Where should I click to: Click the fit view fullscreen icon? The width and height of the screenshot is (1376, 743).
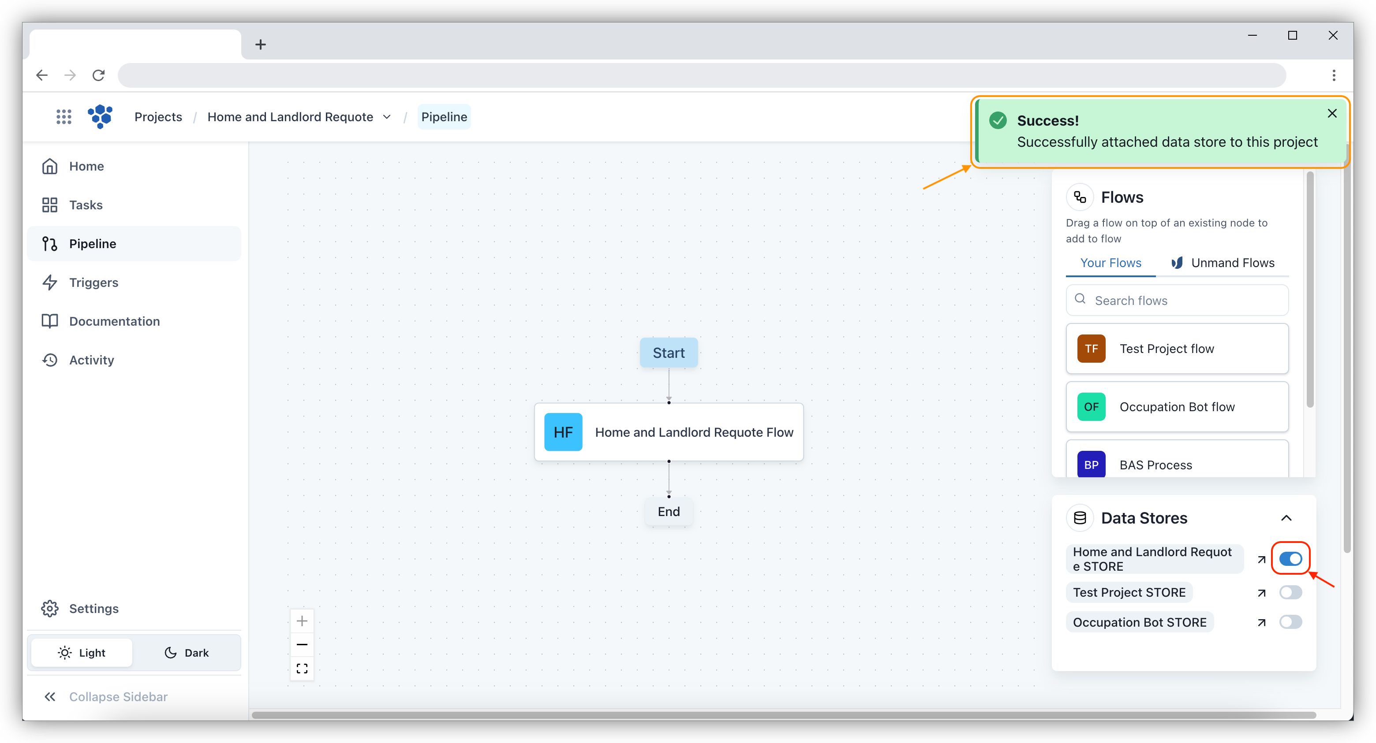tap(302, 668)
